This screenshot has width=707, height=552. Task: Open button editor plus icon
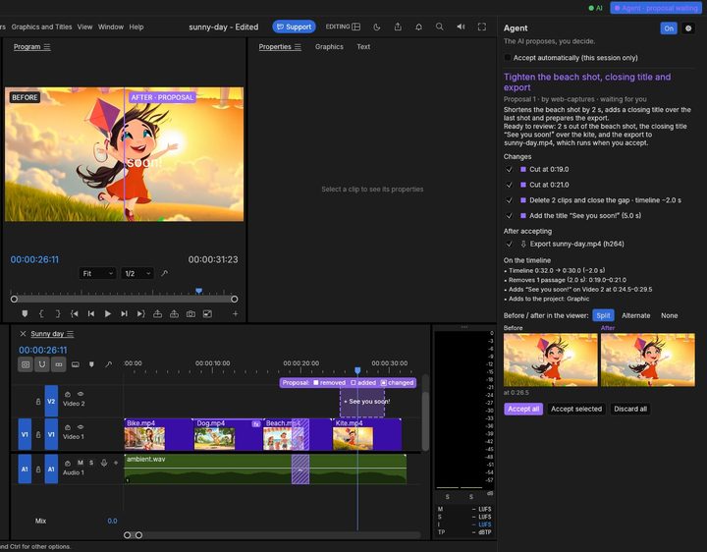(235, 314)
